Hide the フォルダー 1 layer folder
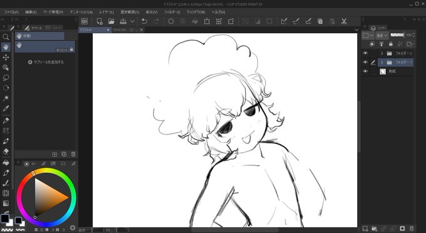The image size is (426, 233). [x=365, y=62]
